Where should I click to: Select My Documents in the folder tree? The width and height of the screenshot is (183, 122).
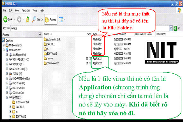pos(15,45)
